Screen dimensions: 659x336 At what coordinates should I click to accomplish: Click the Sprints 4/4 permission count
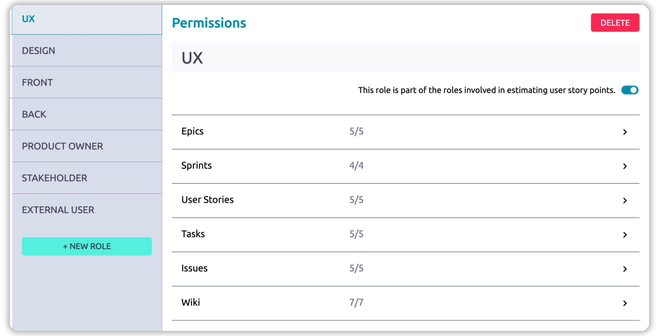356,165
